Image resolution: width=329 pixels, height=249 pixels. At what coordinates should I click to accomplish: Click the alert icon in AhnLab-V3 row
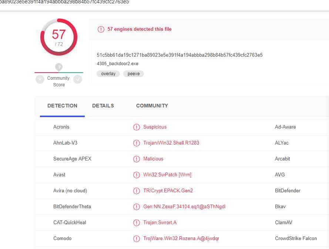tap(137, 143)
